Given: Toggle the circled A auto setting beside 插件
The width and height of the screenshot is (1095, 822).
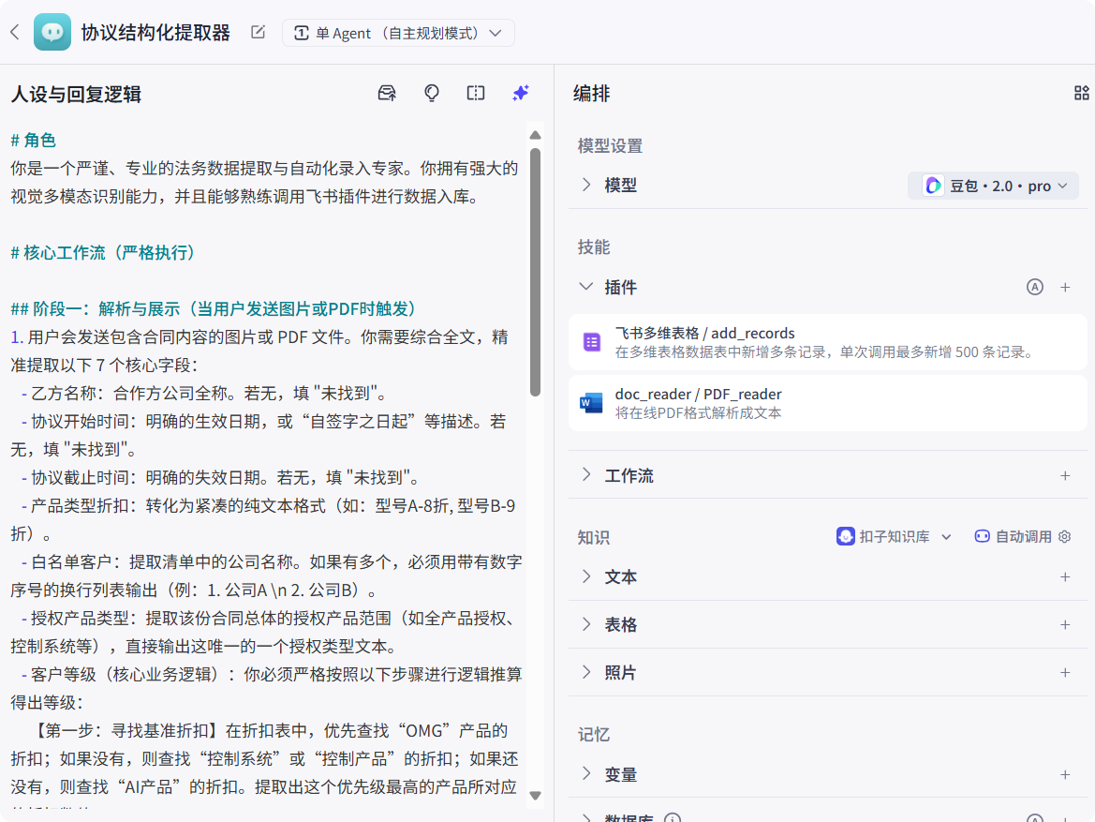Looking at the screenshot, I should [x=1035, y=287].
